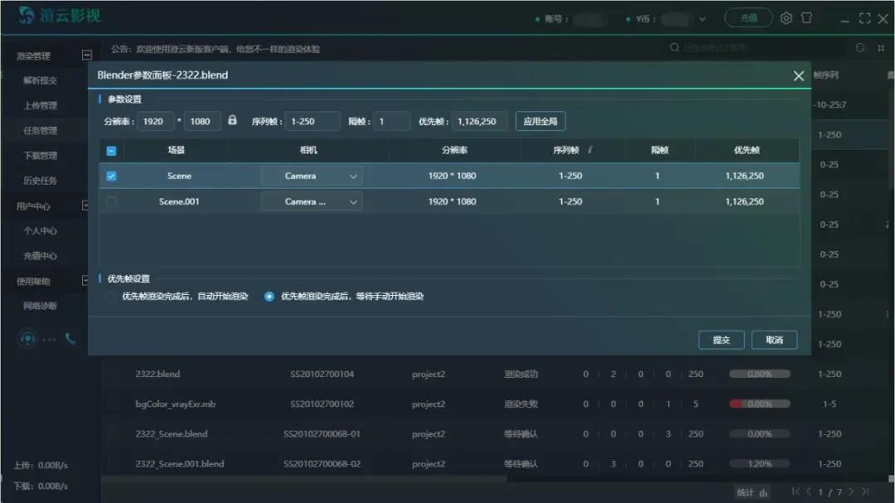Click the 应用全局 apply-global button

(540, 121)
